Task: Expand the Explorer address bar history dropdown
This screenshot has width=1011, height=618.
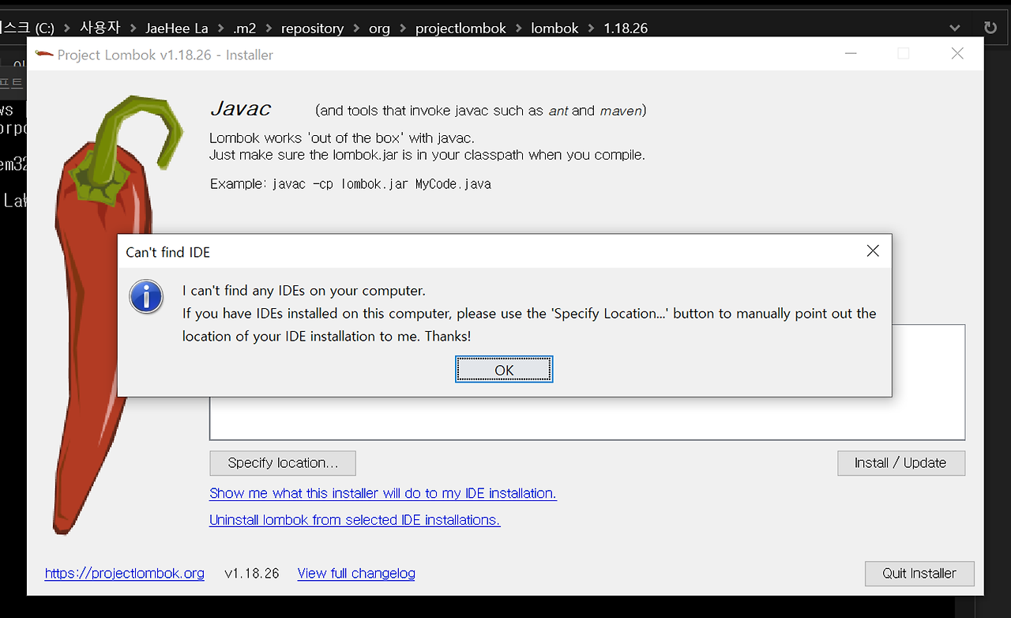Action: pyautogui.click(x=955, y=28)
